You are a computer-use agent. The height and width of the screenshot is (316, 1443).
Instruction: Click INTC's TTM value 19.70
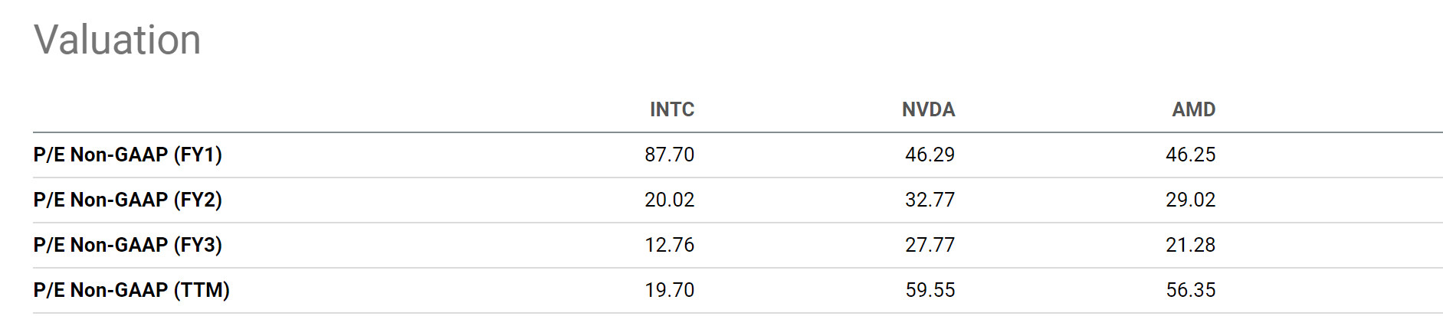[669, 290]
